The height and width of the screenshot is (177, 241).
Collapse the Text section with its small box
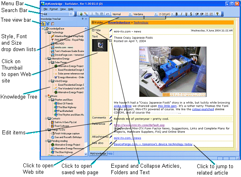point(110,41)
